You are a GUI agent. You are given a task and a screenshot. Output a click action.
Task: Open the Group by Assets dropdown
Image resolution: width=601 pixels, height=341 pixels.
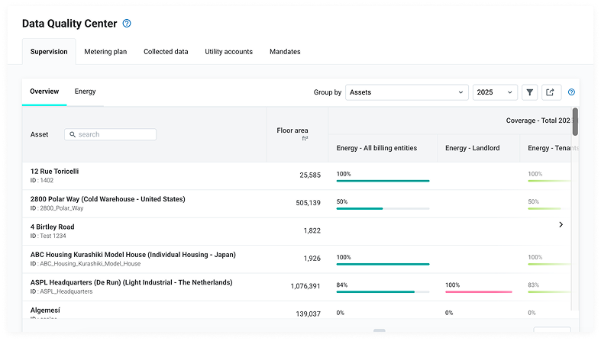click(407, 92)
